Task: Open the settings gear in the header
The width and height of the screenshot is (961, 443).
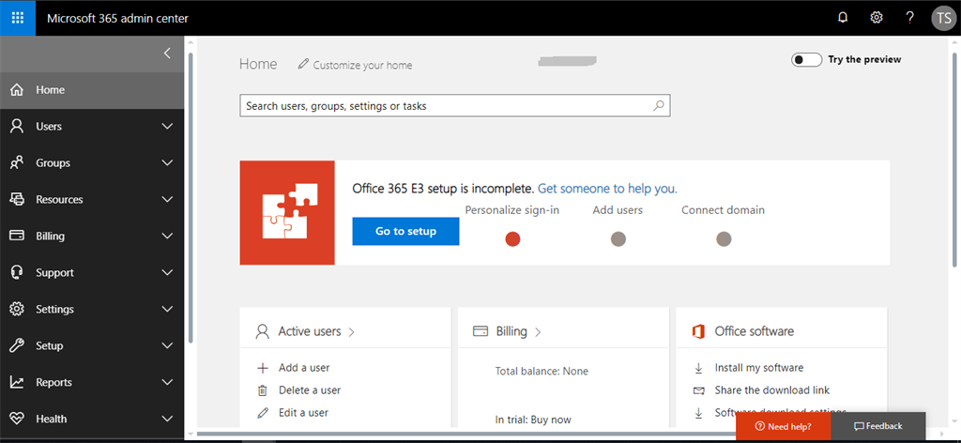Action: click(x=877, y=18)
